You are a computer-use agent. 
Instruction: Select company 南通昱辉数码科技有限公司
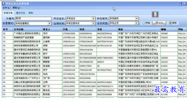(27, 62)
